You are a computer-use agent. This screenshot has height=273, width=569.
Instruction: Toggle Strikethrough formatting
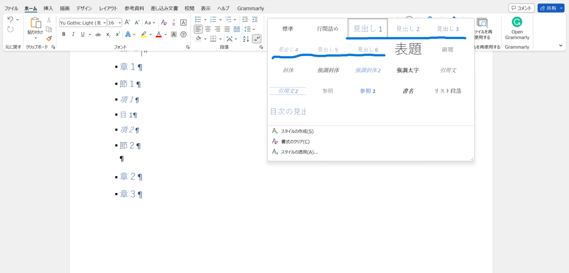click(x=98, y=35)
